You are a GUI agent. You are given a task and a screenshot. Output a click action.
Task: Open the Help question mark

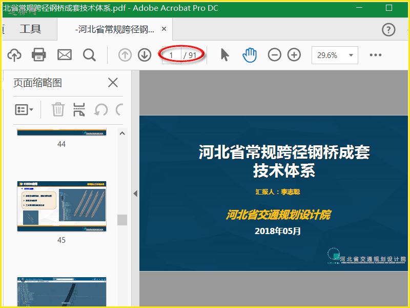tap(388, 30)
